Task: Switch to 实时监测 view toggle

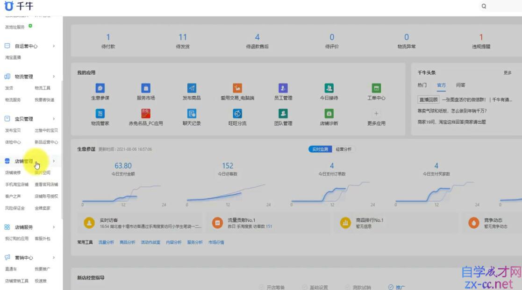Action: (320, 149)
